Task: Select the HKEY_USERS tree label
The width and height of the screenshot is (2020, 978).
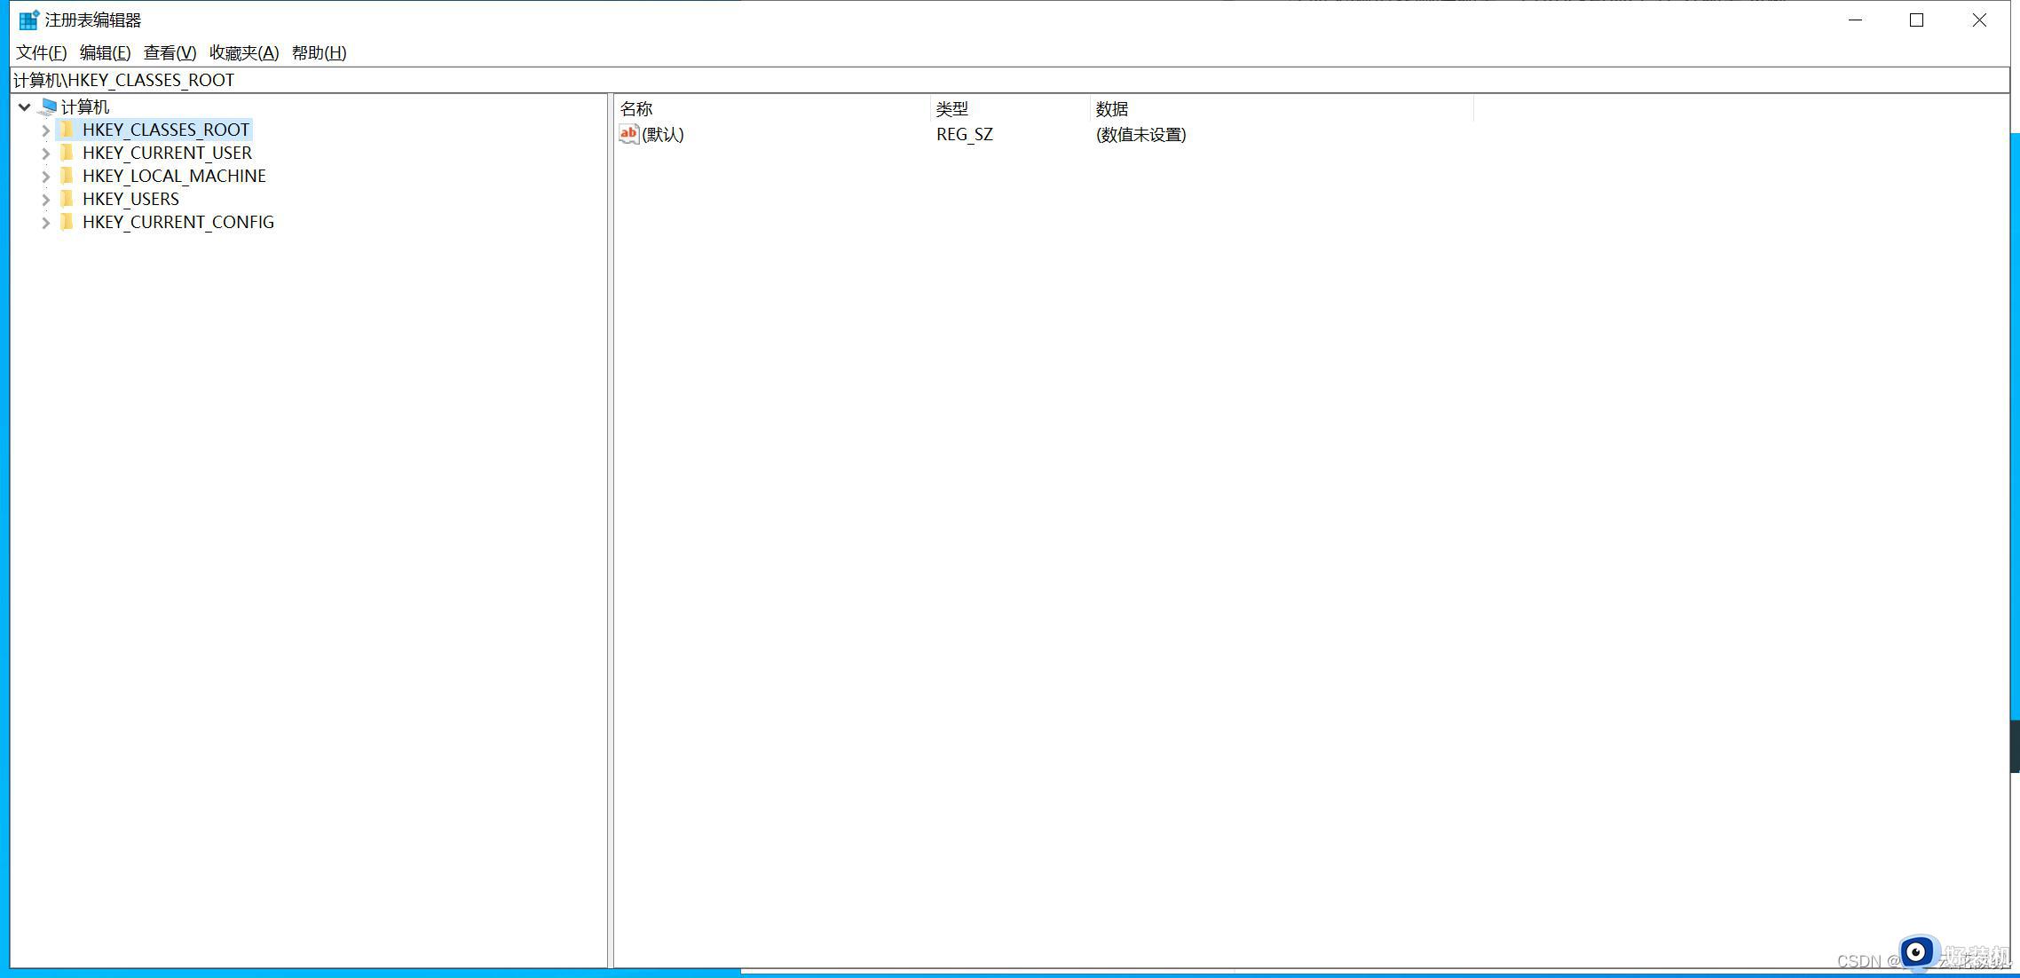Action: 130,200
